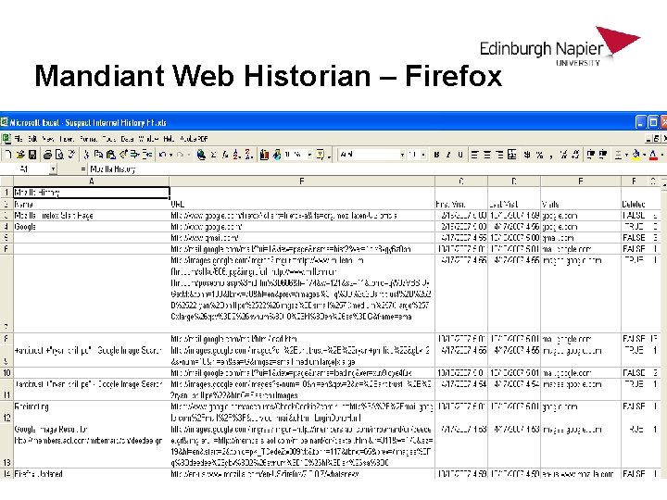
Task: Apply the red Font Color
Action: 653,155
